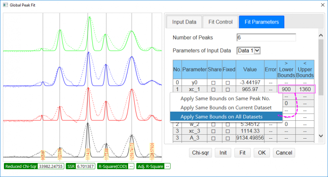
Task: Toggle the Share checkbox for y0
Action: click(213, 82)
